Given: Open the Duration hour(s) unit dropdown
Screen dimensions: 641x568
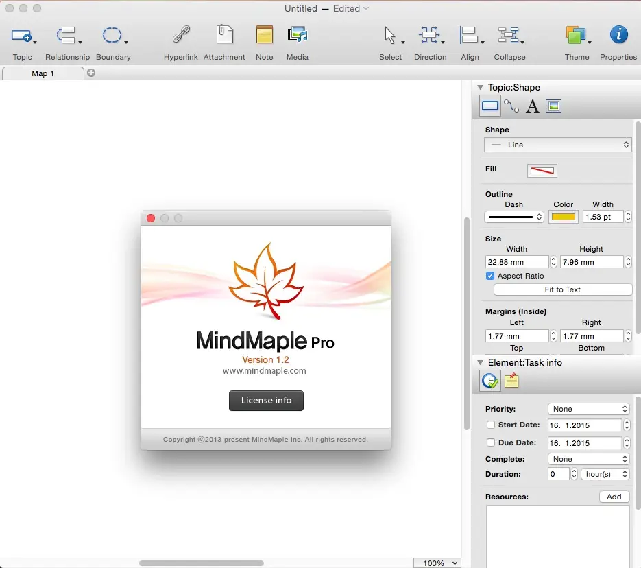Looking at the screenshot, I should coord(605,474).
